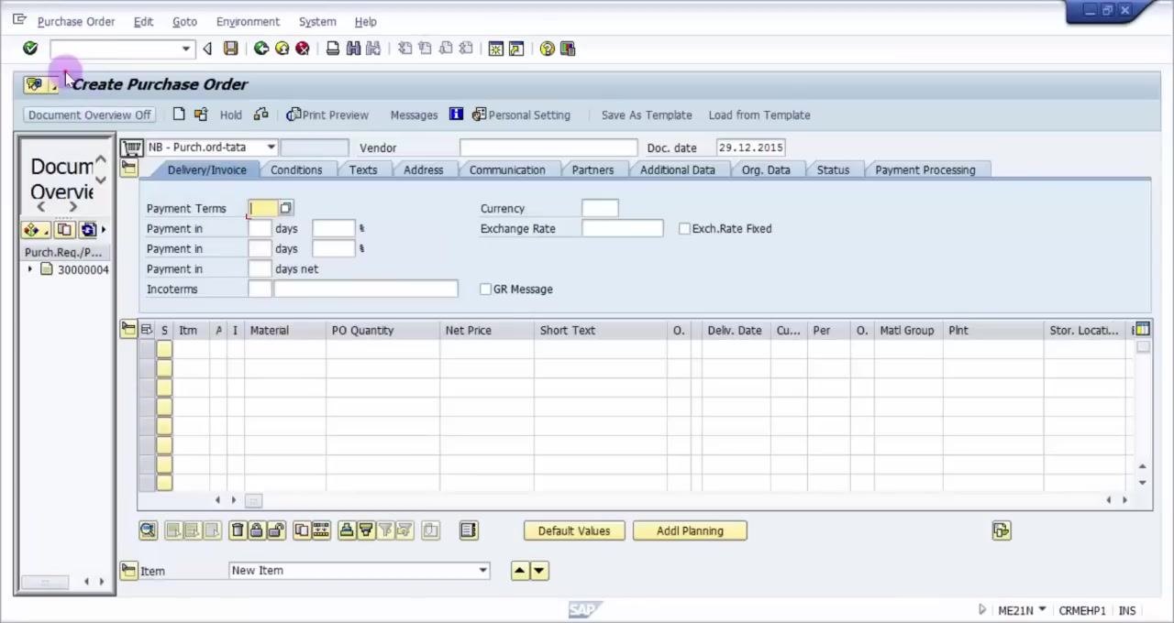Open the Goto menu

click(x=184, y=21)
